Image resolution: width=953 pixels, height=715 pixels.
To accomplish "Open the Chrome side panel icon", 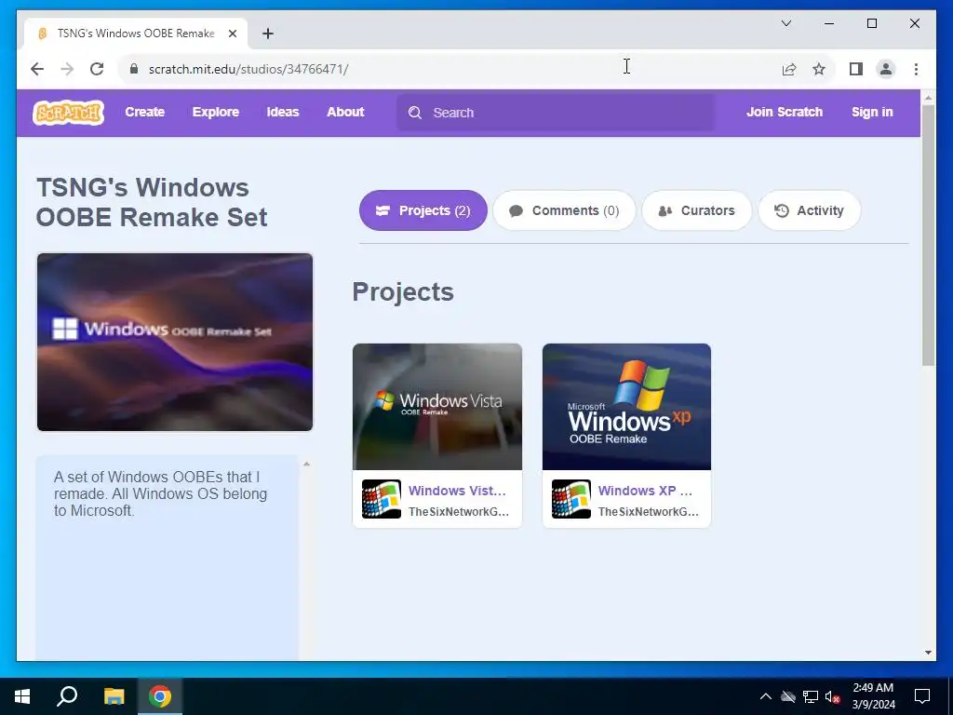I will pos(856,69).
